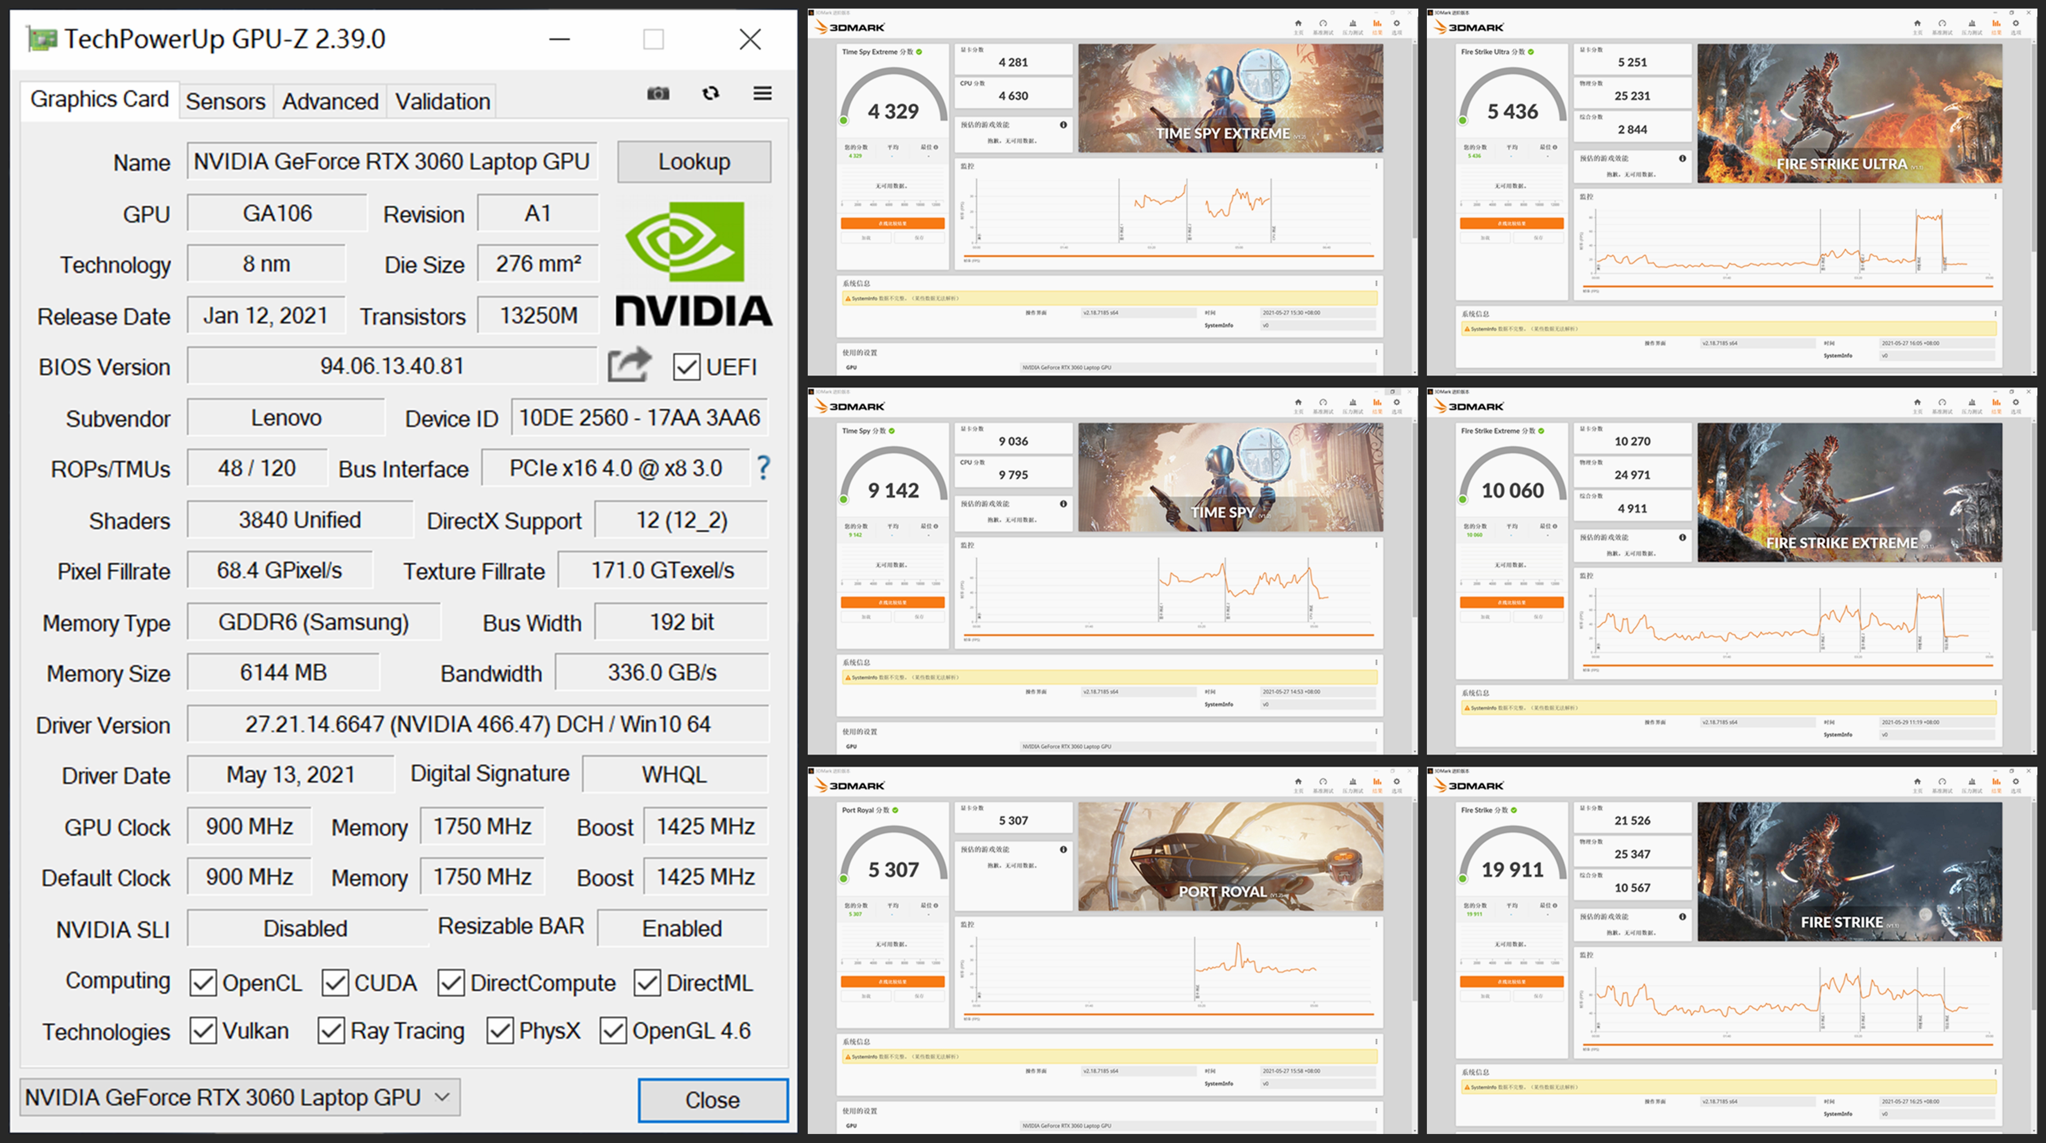Toggle the UEFI checkbox
The height and width of the screenshot is (1143, 2046).
(x=686, y=367)
